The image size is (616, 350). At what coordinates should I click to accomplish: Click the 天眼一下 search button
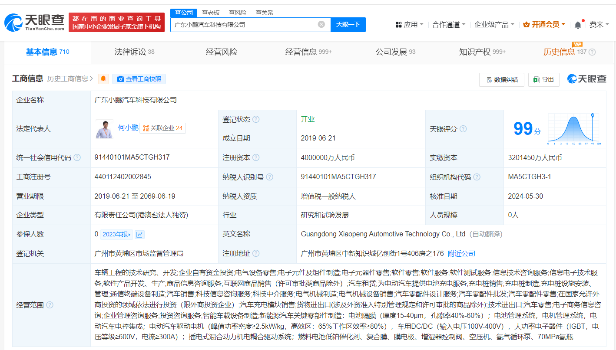tap(348, 25)
